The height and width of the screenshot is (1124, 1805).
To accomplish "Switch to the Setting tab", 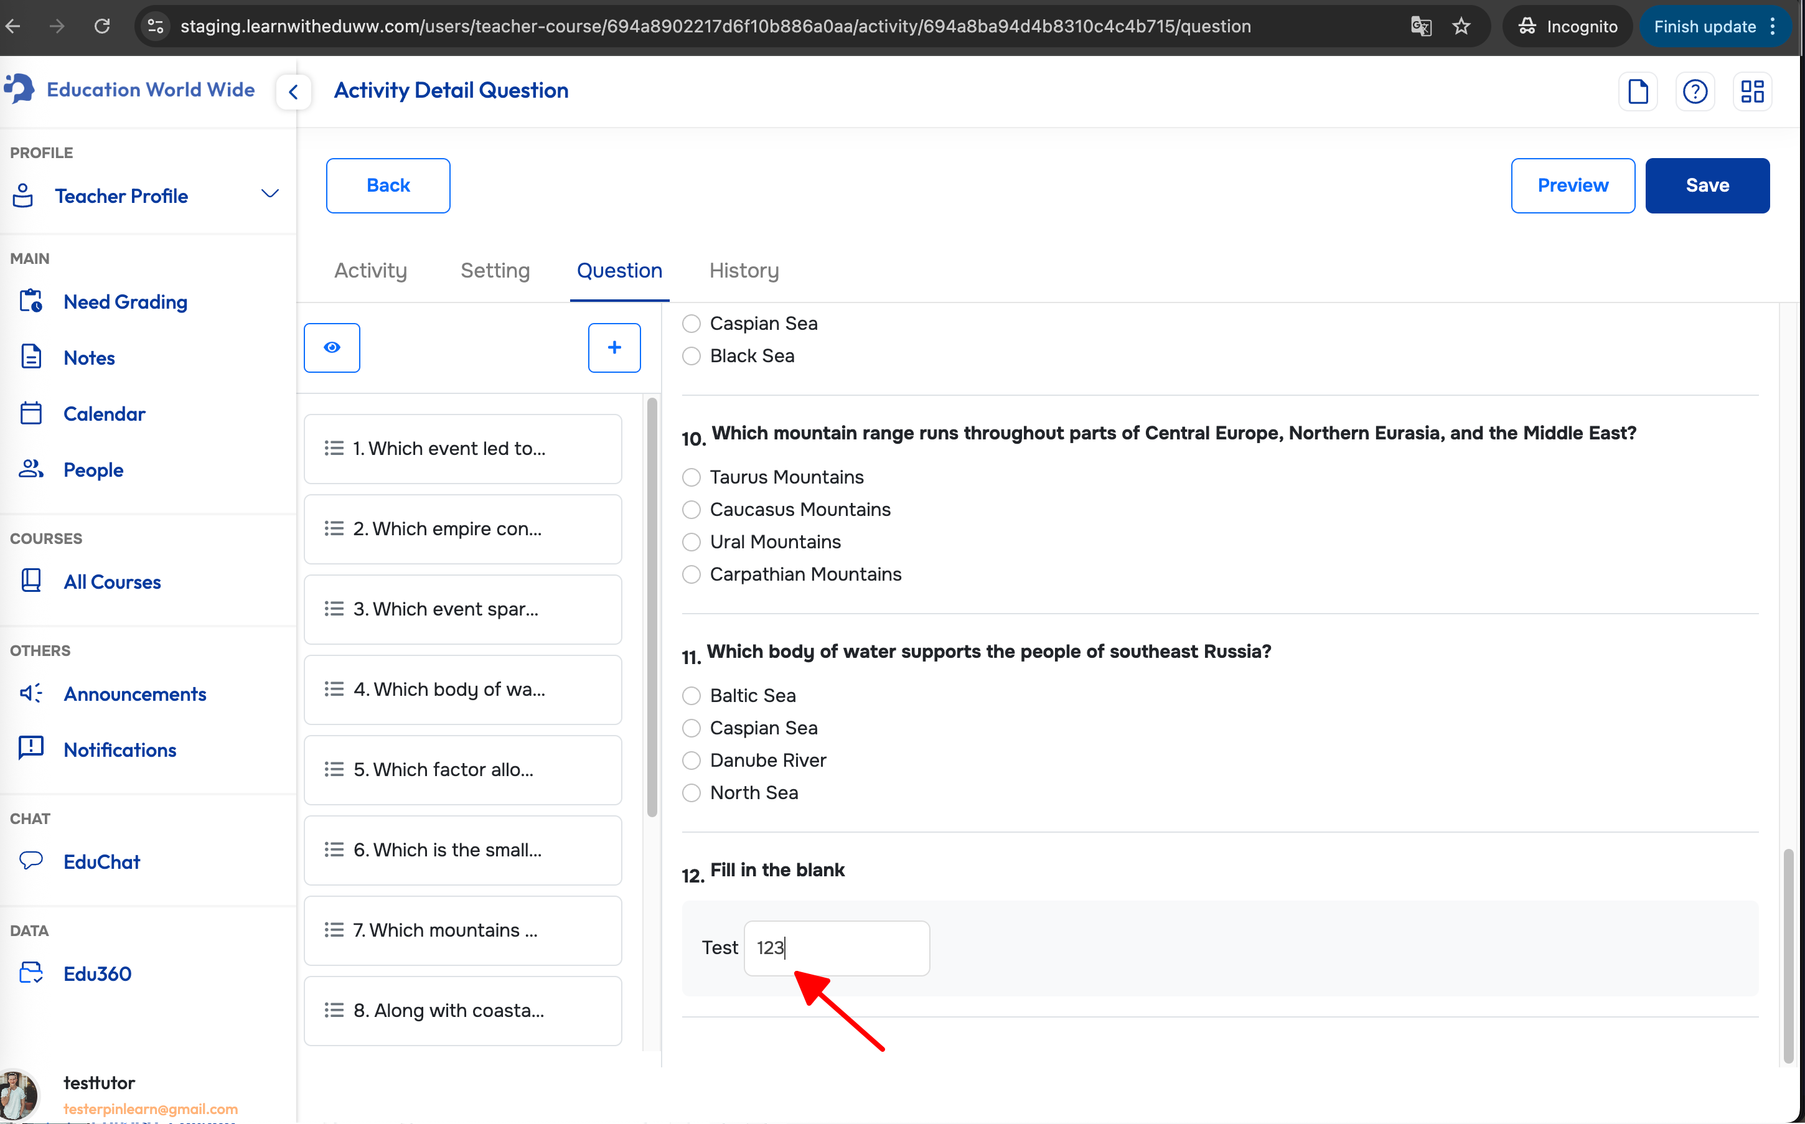I will (x=495, y=271).
